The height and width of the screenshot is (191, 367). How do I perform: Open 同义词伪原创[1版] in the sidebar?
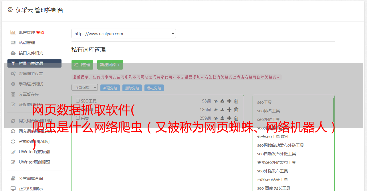click(x=35, y=121)
